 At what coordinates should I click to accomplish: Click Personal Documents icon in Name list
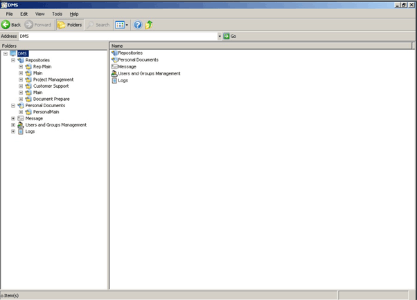(114, 60)
